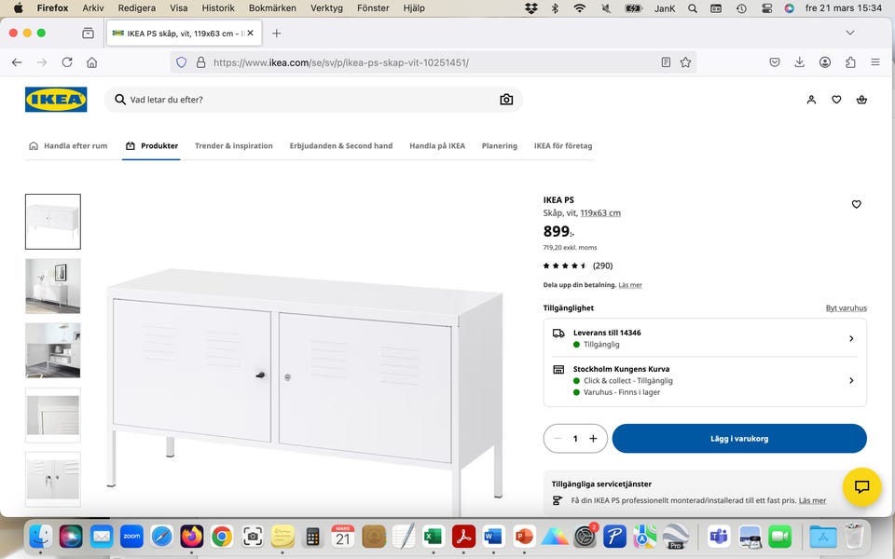Open a new tab with plus button
The height and width of the screenshot is (559, 895).
276,34
